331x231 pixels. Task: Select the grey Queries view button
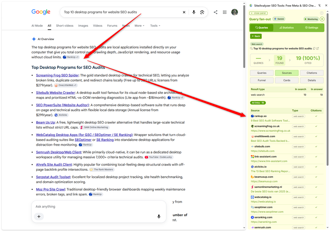click(x=262, y=73)
